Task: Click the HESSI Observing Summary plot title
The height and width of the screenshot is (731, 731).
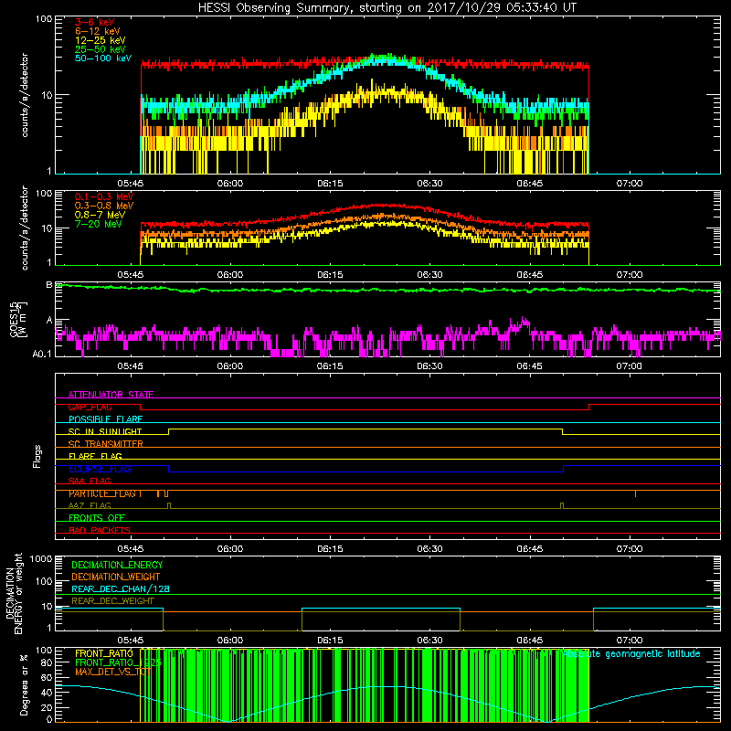Action: tap(387, 8)
